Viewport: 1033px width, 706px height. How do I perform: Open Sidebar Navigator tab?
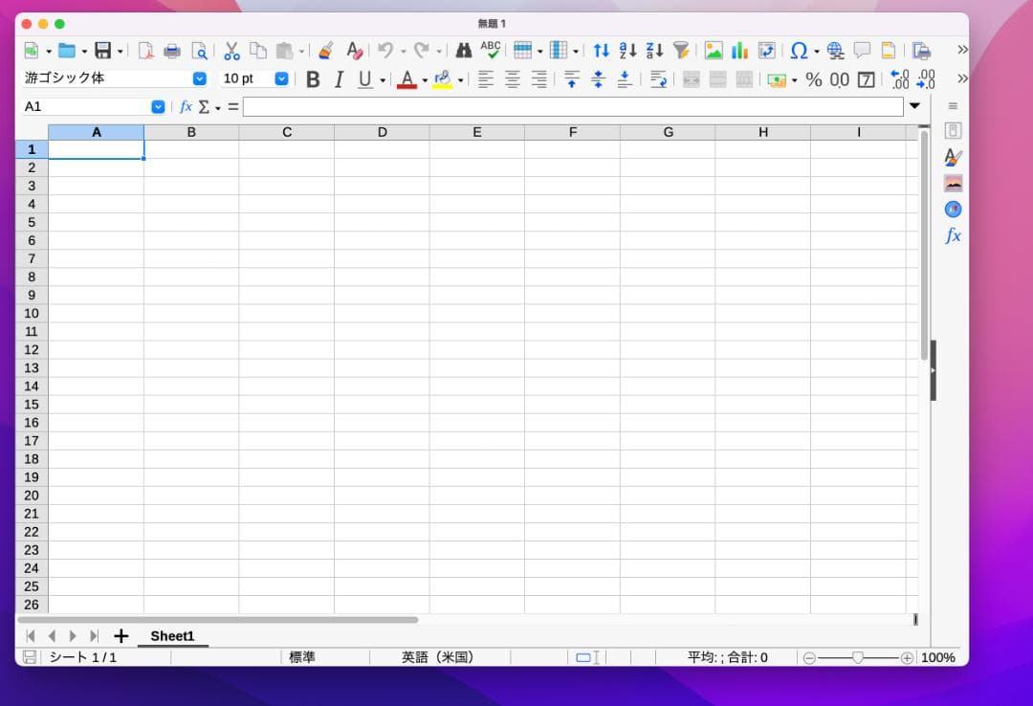tap(953, 210)
